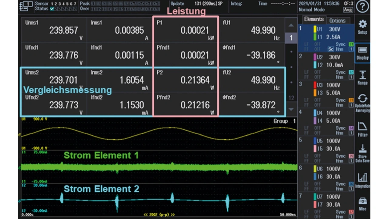Select element 2 with I2 10.0mA range
This screenshot has height=219, width=388.
tap(333, 65)
